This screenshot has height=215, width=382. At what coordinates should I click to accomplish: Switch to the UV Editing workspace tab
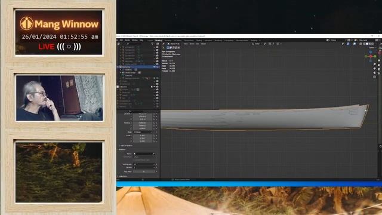click(x=178, y=41)
